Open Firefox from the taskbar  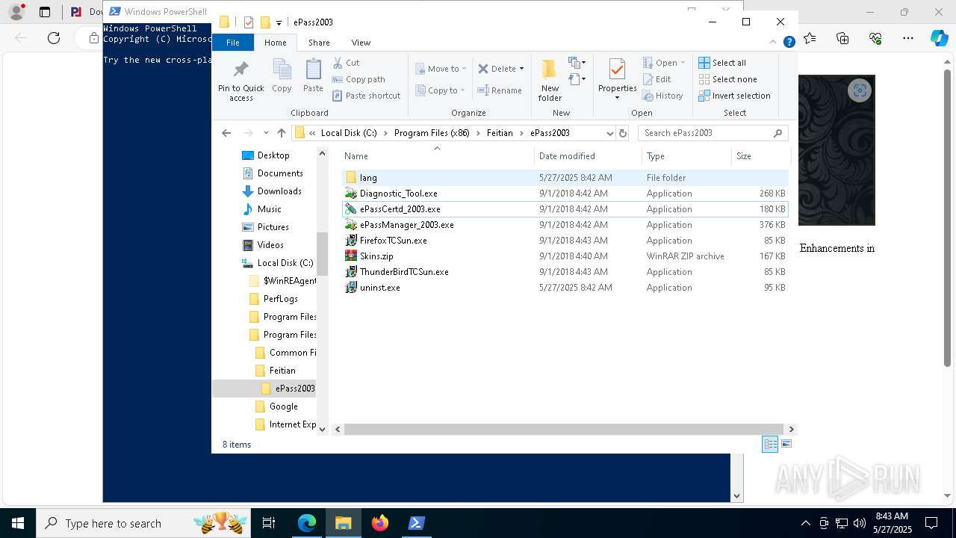point(380,523)
